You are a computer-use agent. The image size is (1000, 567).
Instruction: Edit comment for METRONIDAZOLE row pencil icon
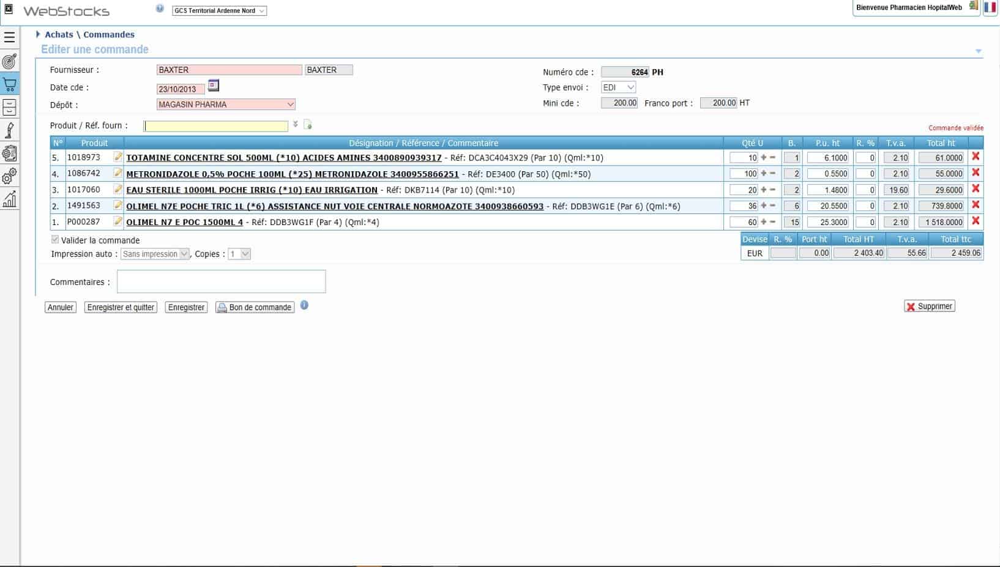[118, 173]
